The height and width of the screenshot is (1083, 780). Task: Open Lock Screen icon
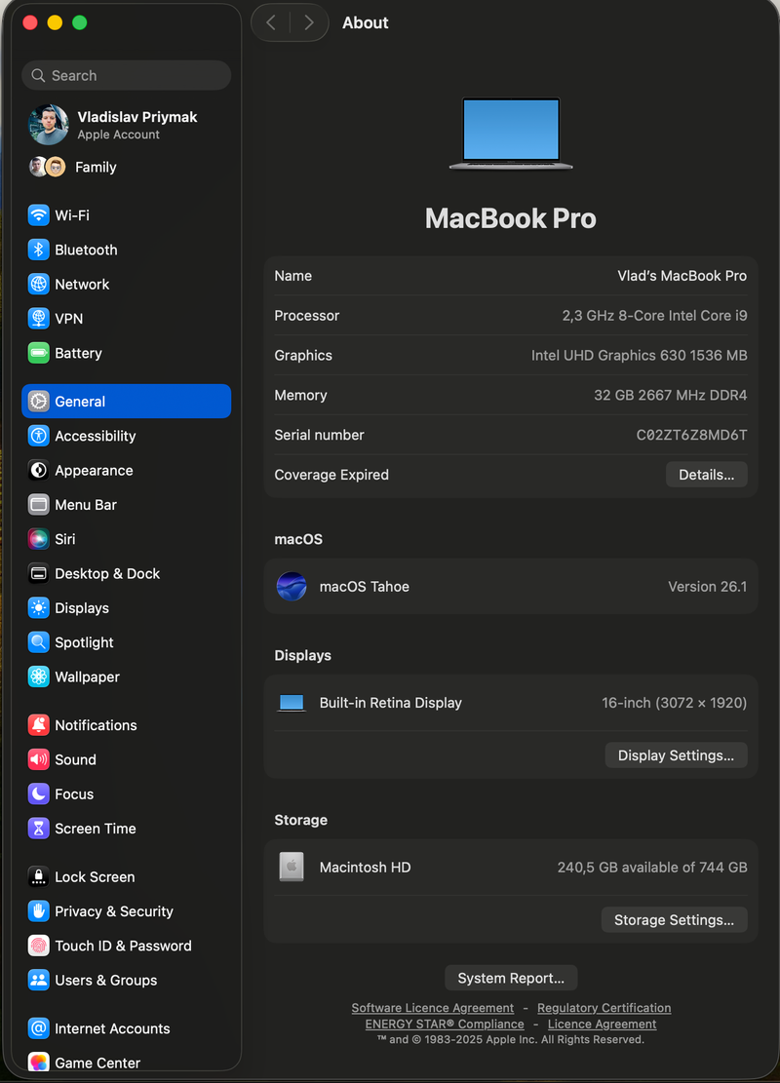point(39,876)
